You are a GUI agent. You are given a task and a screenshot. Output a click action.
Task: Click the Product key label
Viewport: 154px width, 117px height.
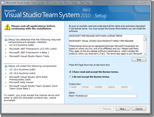click(x=75, y=84)
